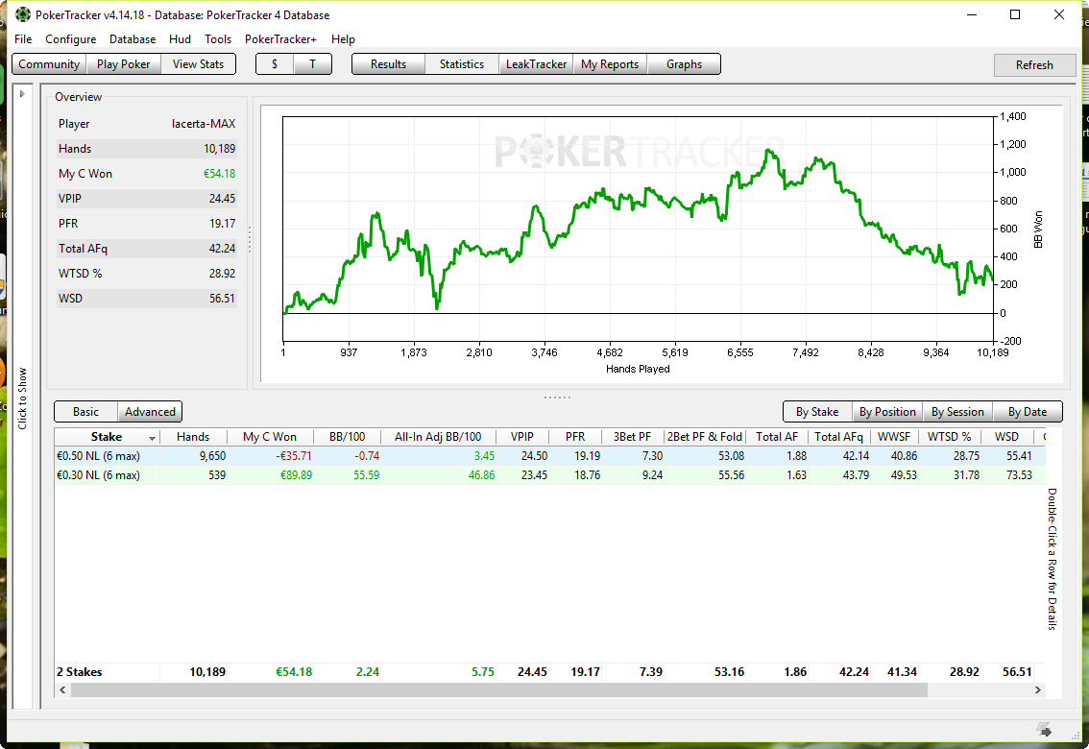Click the PokerTracker app icon in title bar
The width and height of the screenshot is (1089, 749).
[x=23, y=14]
